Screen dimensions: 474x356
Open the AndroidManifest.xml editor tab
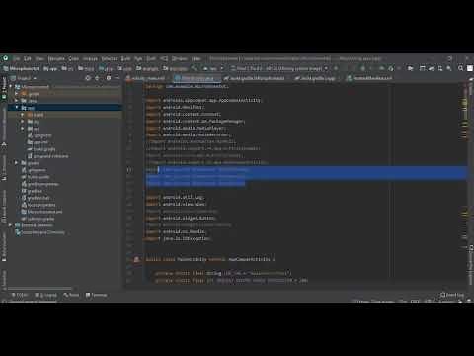click(x=370, y=78)
